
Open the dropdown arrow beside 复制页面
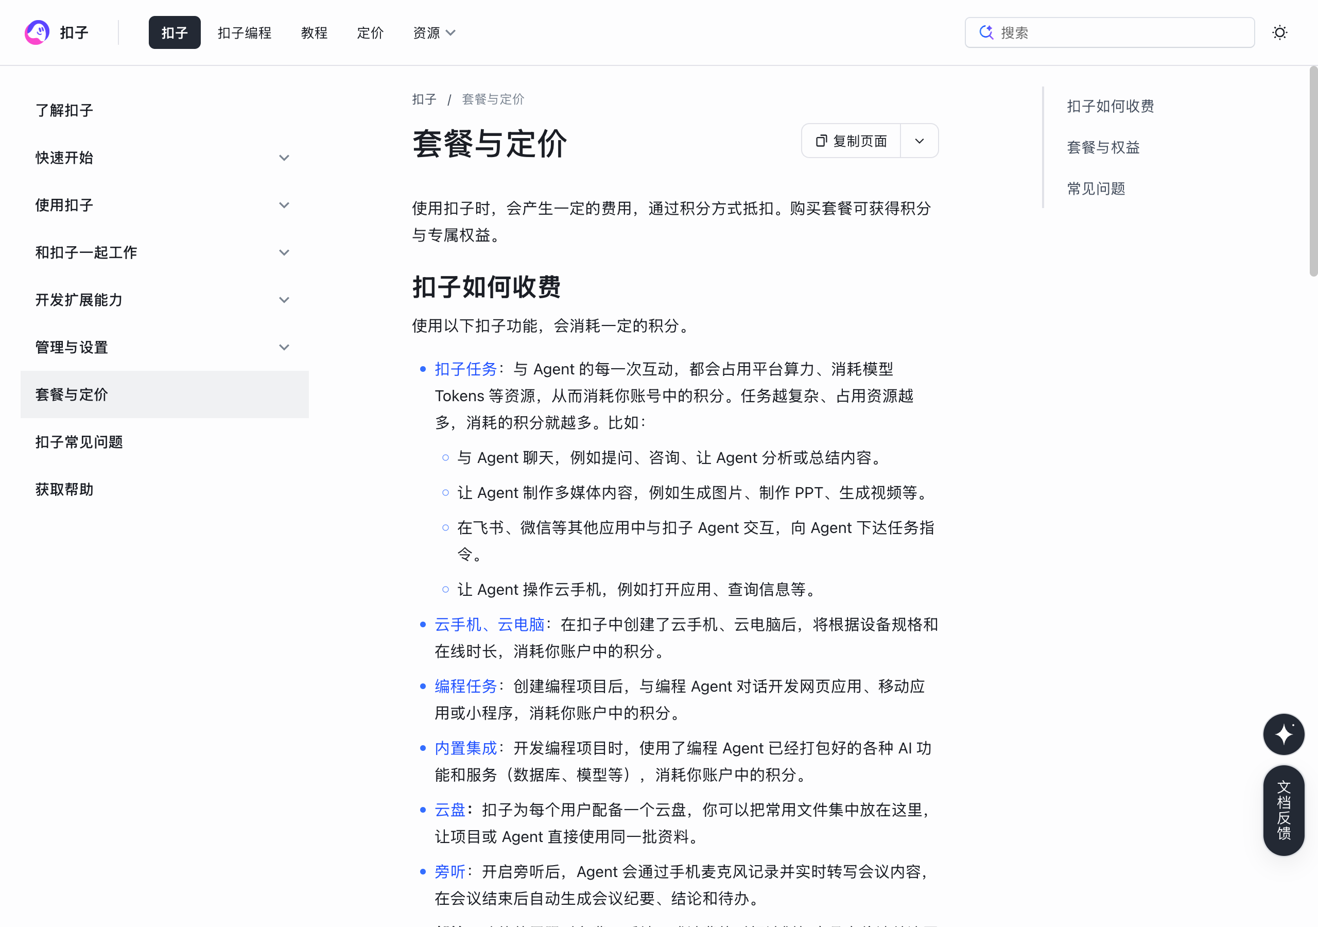(x=919, y=141)
